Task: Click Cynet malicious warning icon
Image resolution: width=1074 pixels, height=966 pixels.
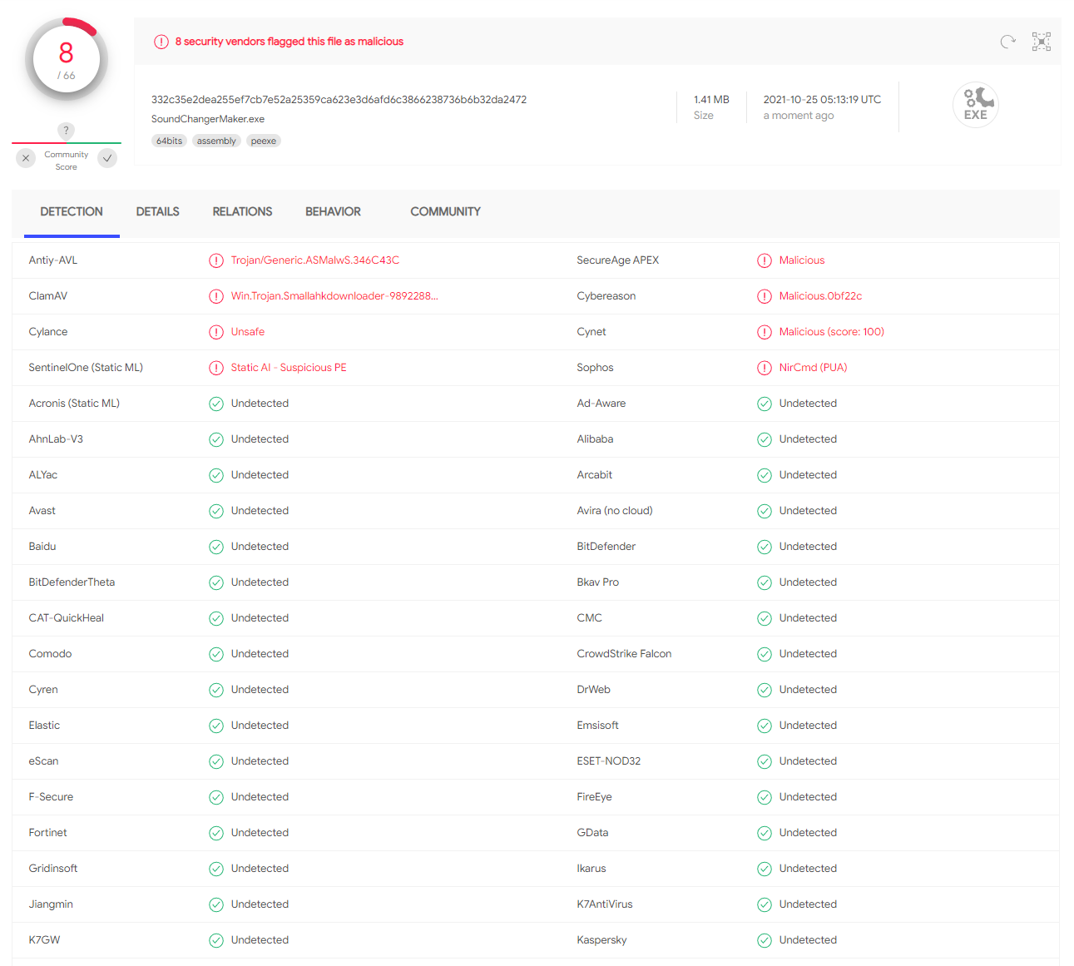Action: 765,332
